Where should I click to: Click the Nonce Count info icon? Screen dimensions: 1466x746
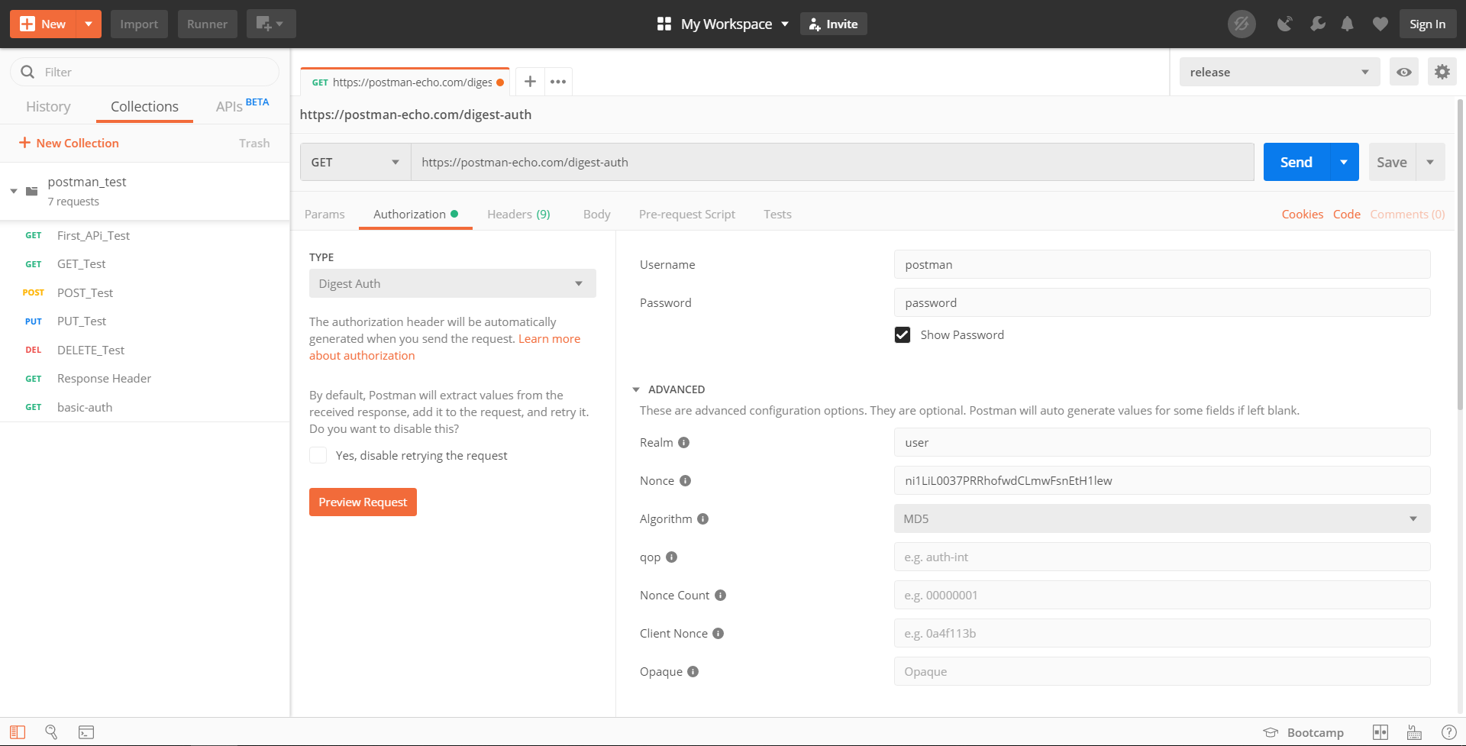[720, 596]
